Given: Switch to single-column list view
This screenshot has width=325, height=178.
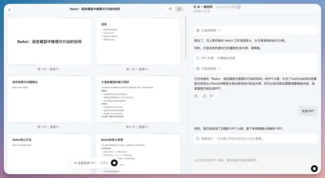Looking at the screenshot, I should (x=170, y=9).
